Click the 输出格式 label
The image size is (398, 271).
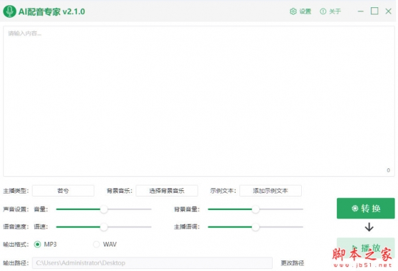coord(16,244)
